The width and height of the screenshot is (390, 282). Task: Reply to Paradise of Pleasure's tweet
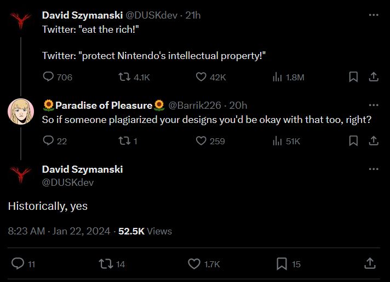pyautogui.click(x=49, y=141)
